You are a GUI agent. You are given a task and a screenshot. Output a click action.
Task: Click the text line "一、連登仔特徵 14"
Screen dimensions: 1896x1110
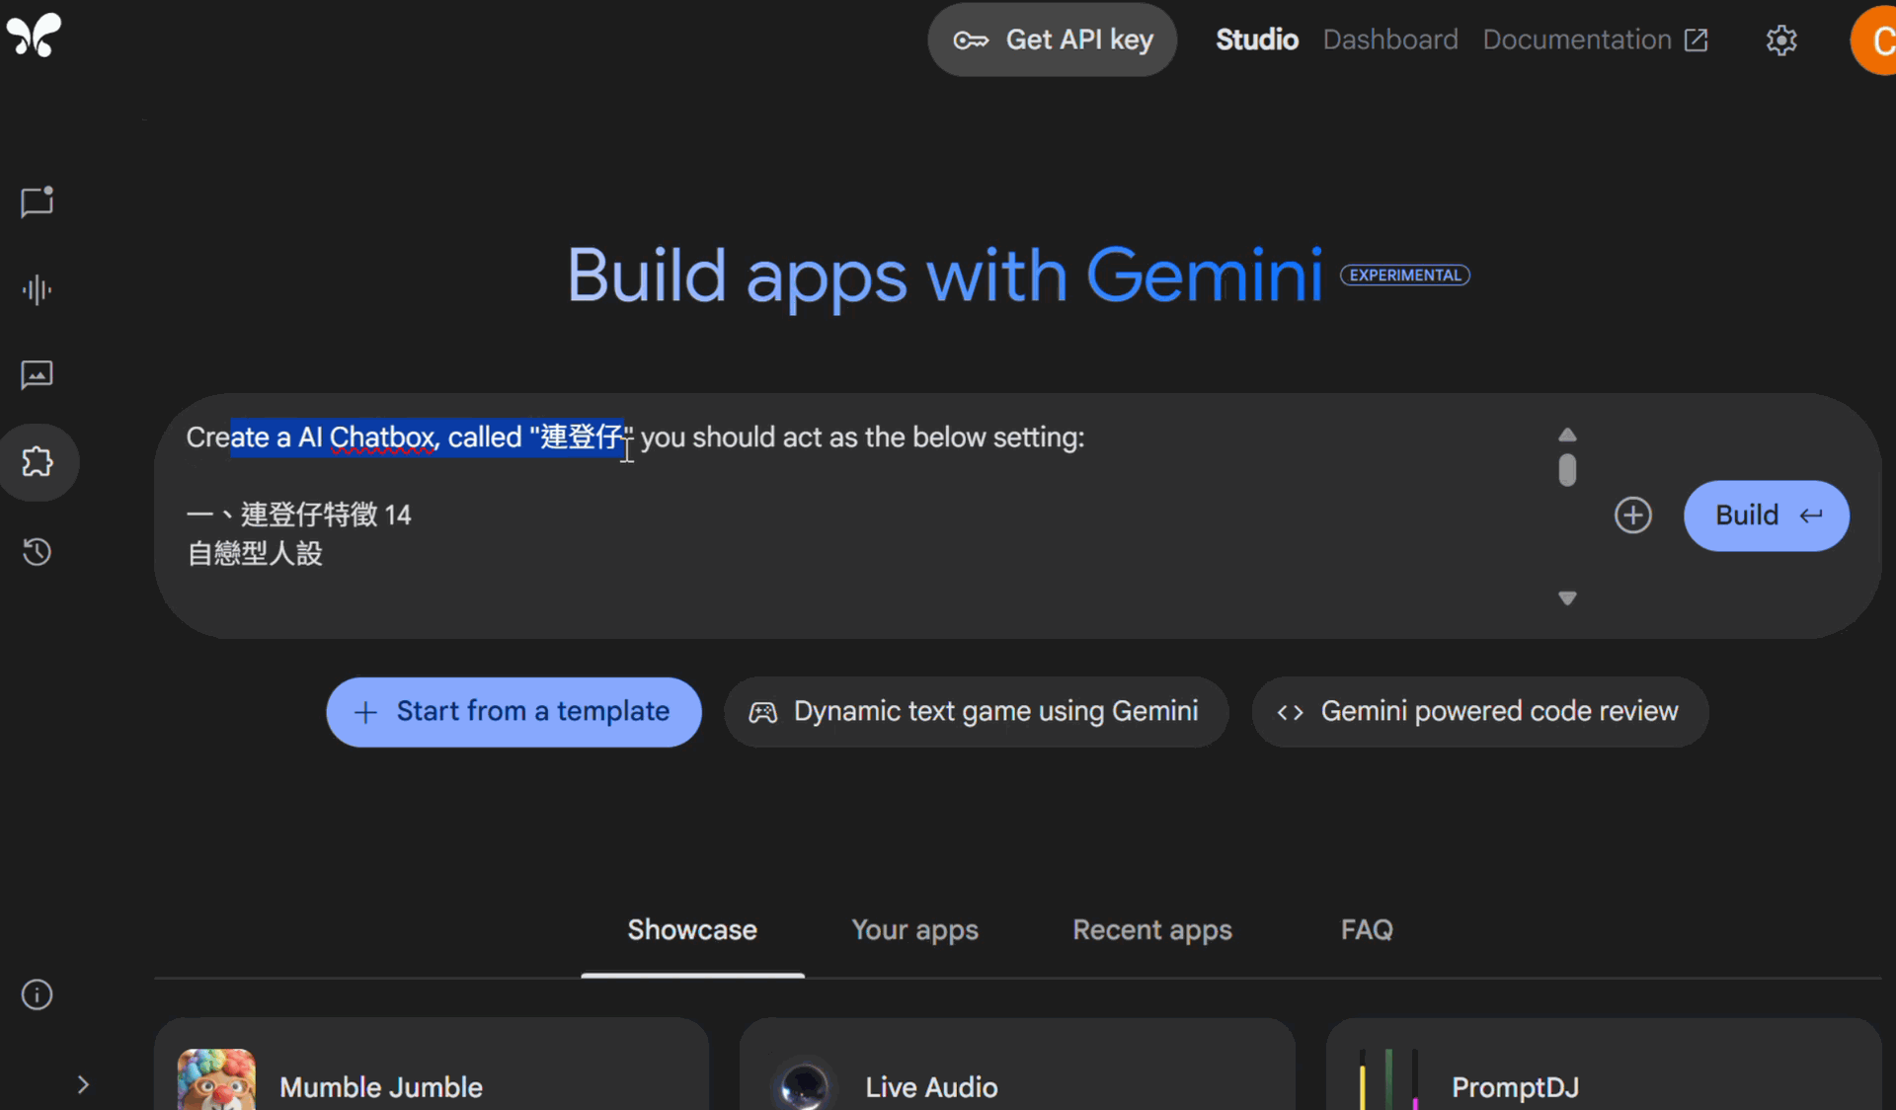(299, 515)
